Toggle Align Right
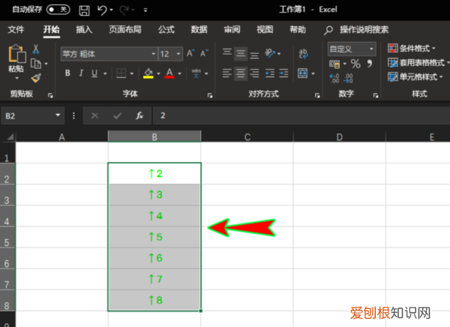The height and width of the screenshot is (327, 450). tap(254, 73)
